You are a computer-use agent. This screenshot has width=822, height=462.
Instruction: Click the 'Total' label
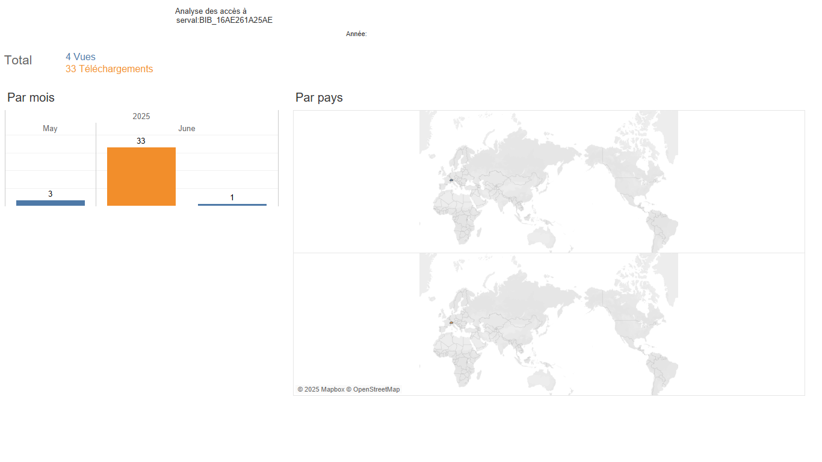click(x=18, y=60)
